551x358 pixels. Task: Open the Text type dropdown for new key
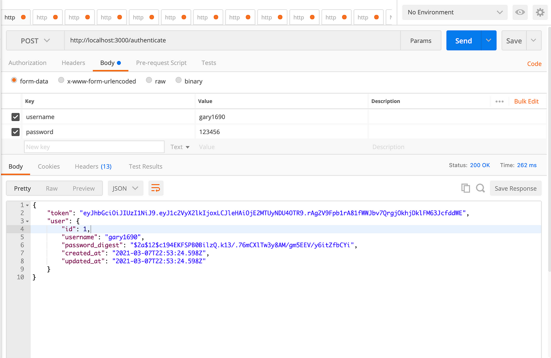[x=180, y=147]
